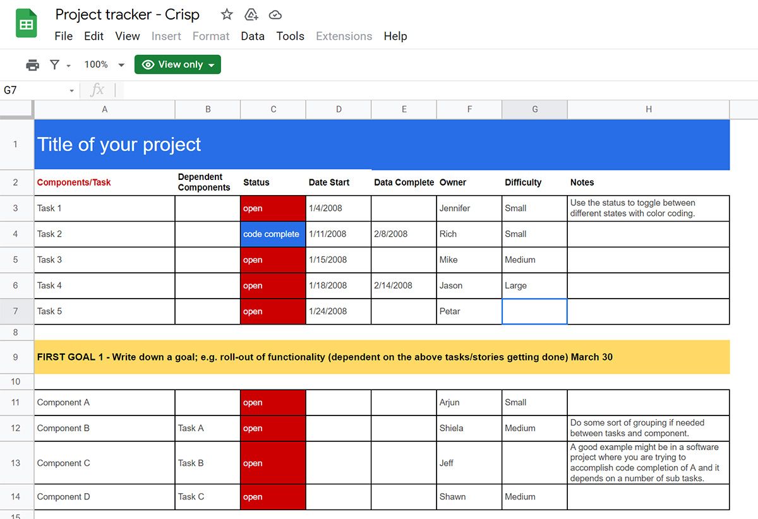
Task: Star the Project tracker spreadsheet
Action: point(226,14)
